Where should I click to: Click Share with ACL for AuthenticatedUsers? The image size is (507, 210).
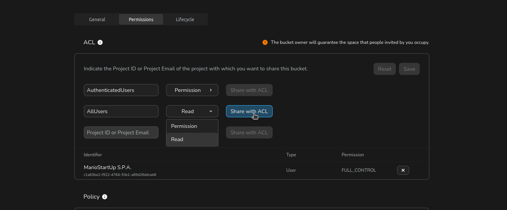click(249, 90)
